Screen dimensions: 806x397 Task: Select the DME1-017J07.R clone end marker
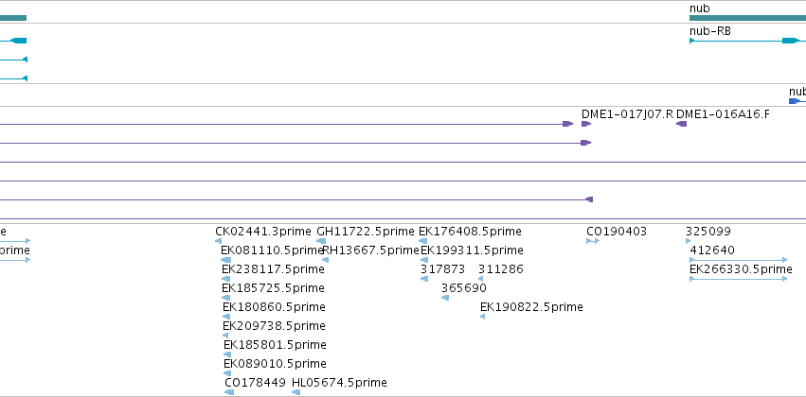coord(586,124)
